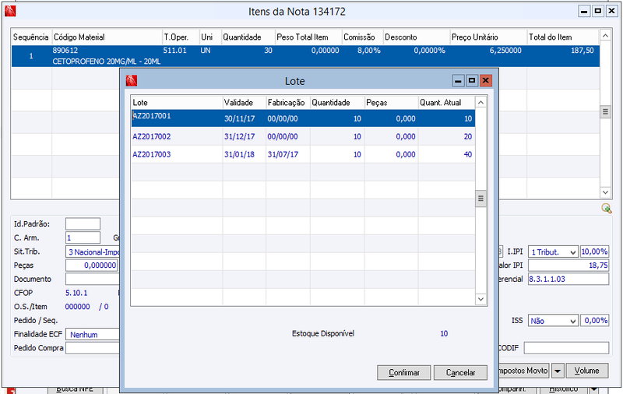Maximize the Itens da Nota window
The image size is (623, 394).
597,11
